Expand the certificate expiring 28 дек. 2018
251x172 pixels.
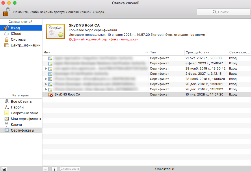[46, 89]
